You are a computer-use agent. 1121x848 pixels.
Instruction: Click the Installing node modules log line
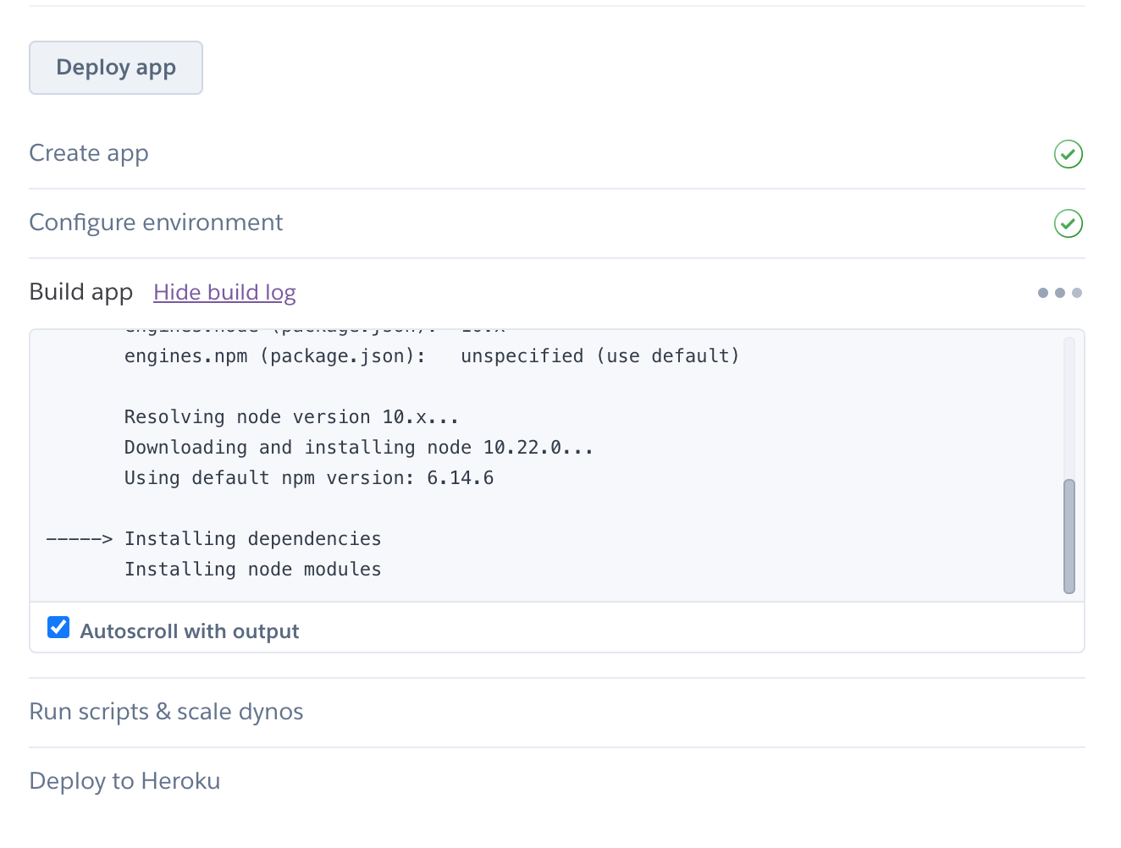pyautogui.click(x=252, y=570)
